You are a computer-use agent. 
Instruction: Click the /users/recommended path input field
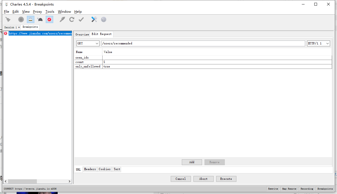[x=203, y=44]
